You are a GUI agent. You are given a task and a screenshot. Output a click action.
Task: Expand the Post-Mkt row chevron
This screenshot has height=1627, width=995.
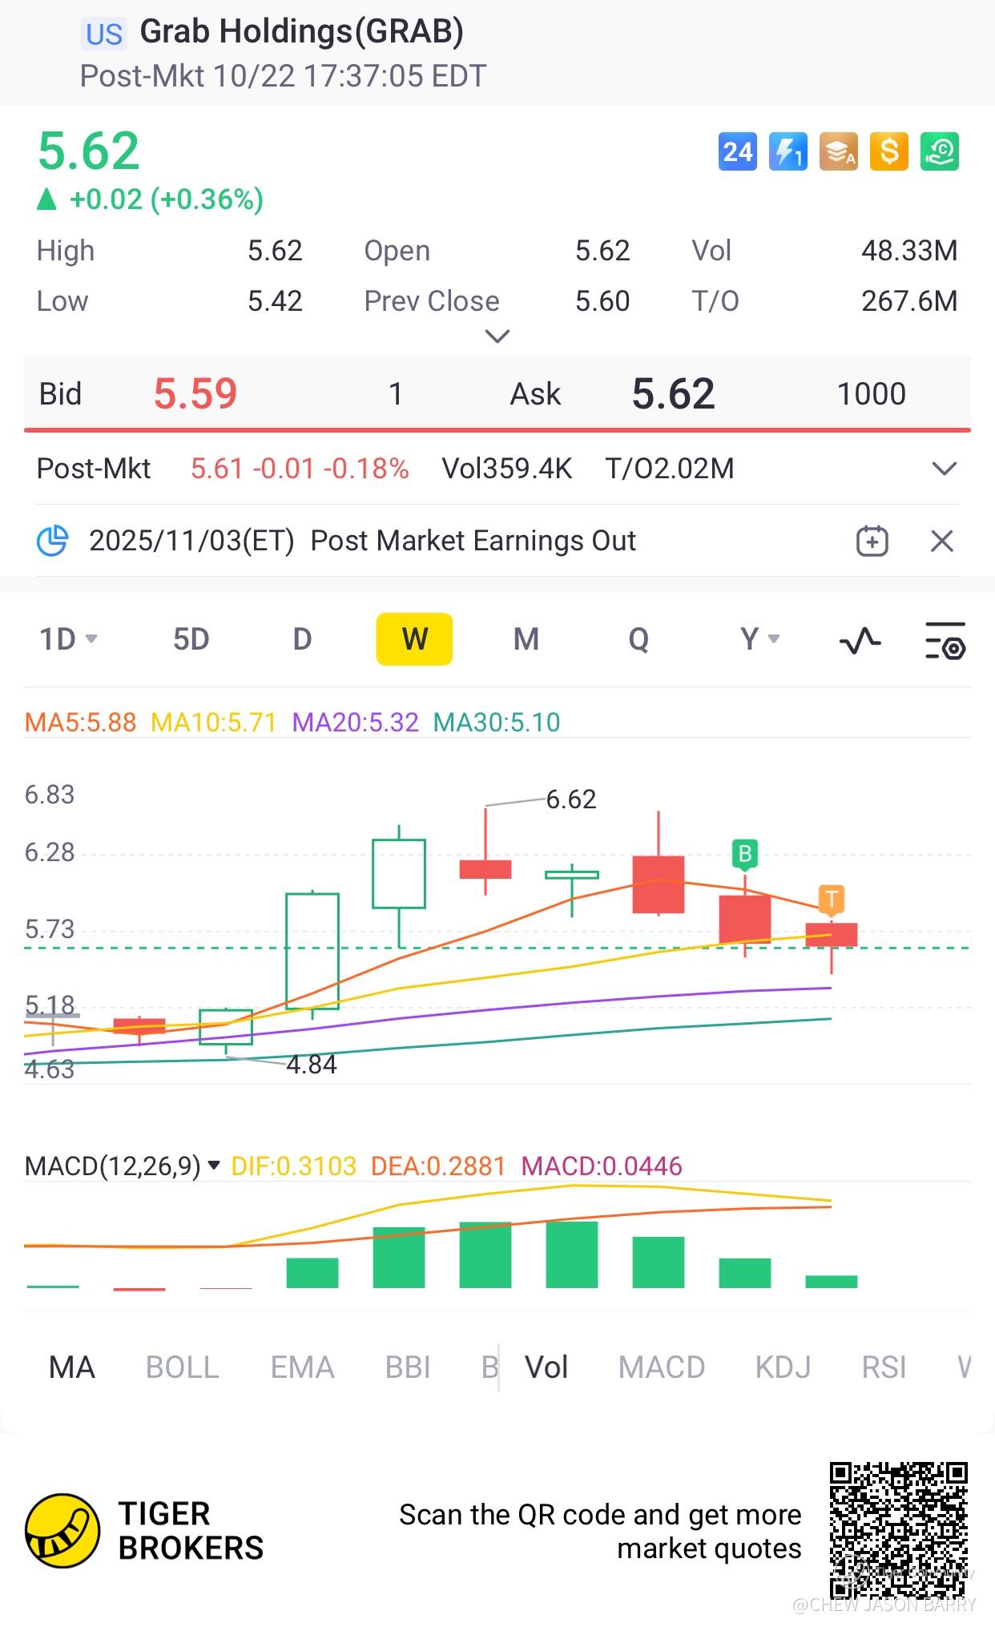tap(945, 469)
